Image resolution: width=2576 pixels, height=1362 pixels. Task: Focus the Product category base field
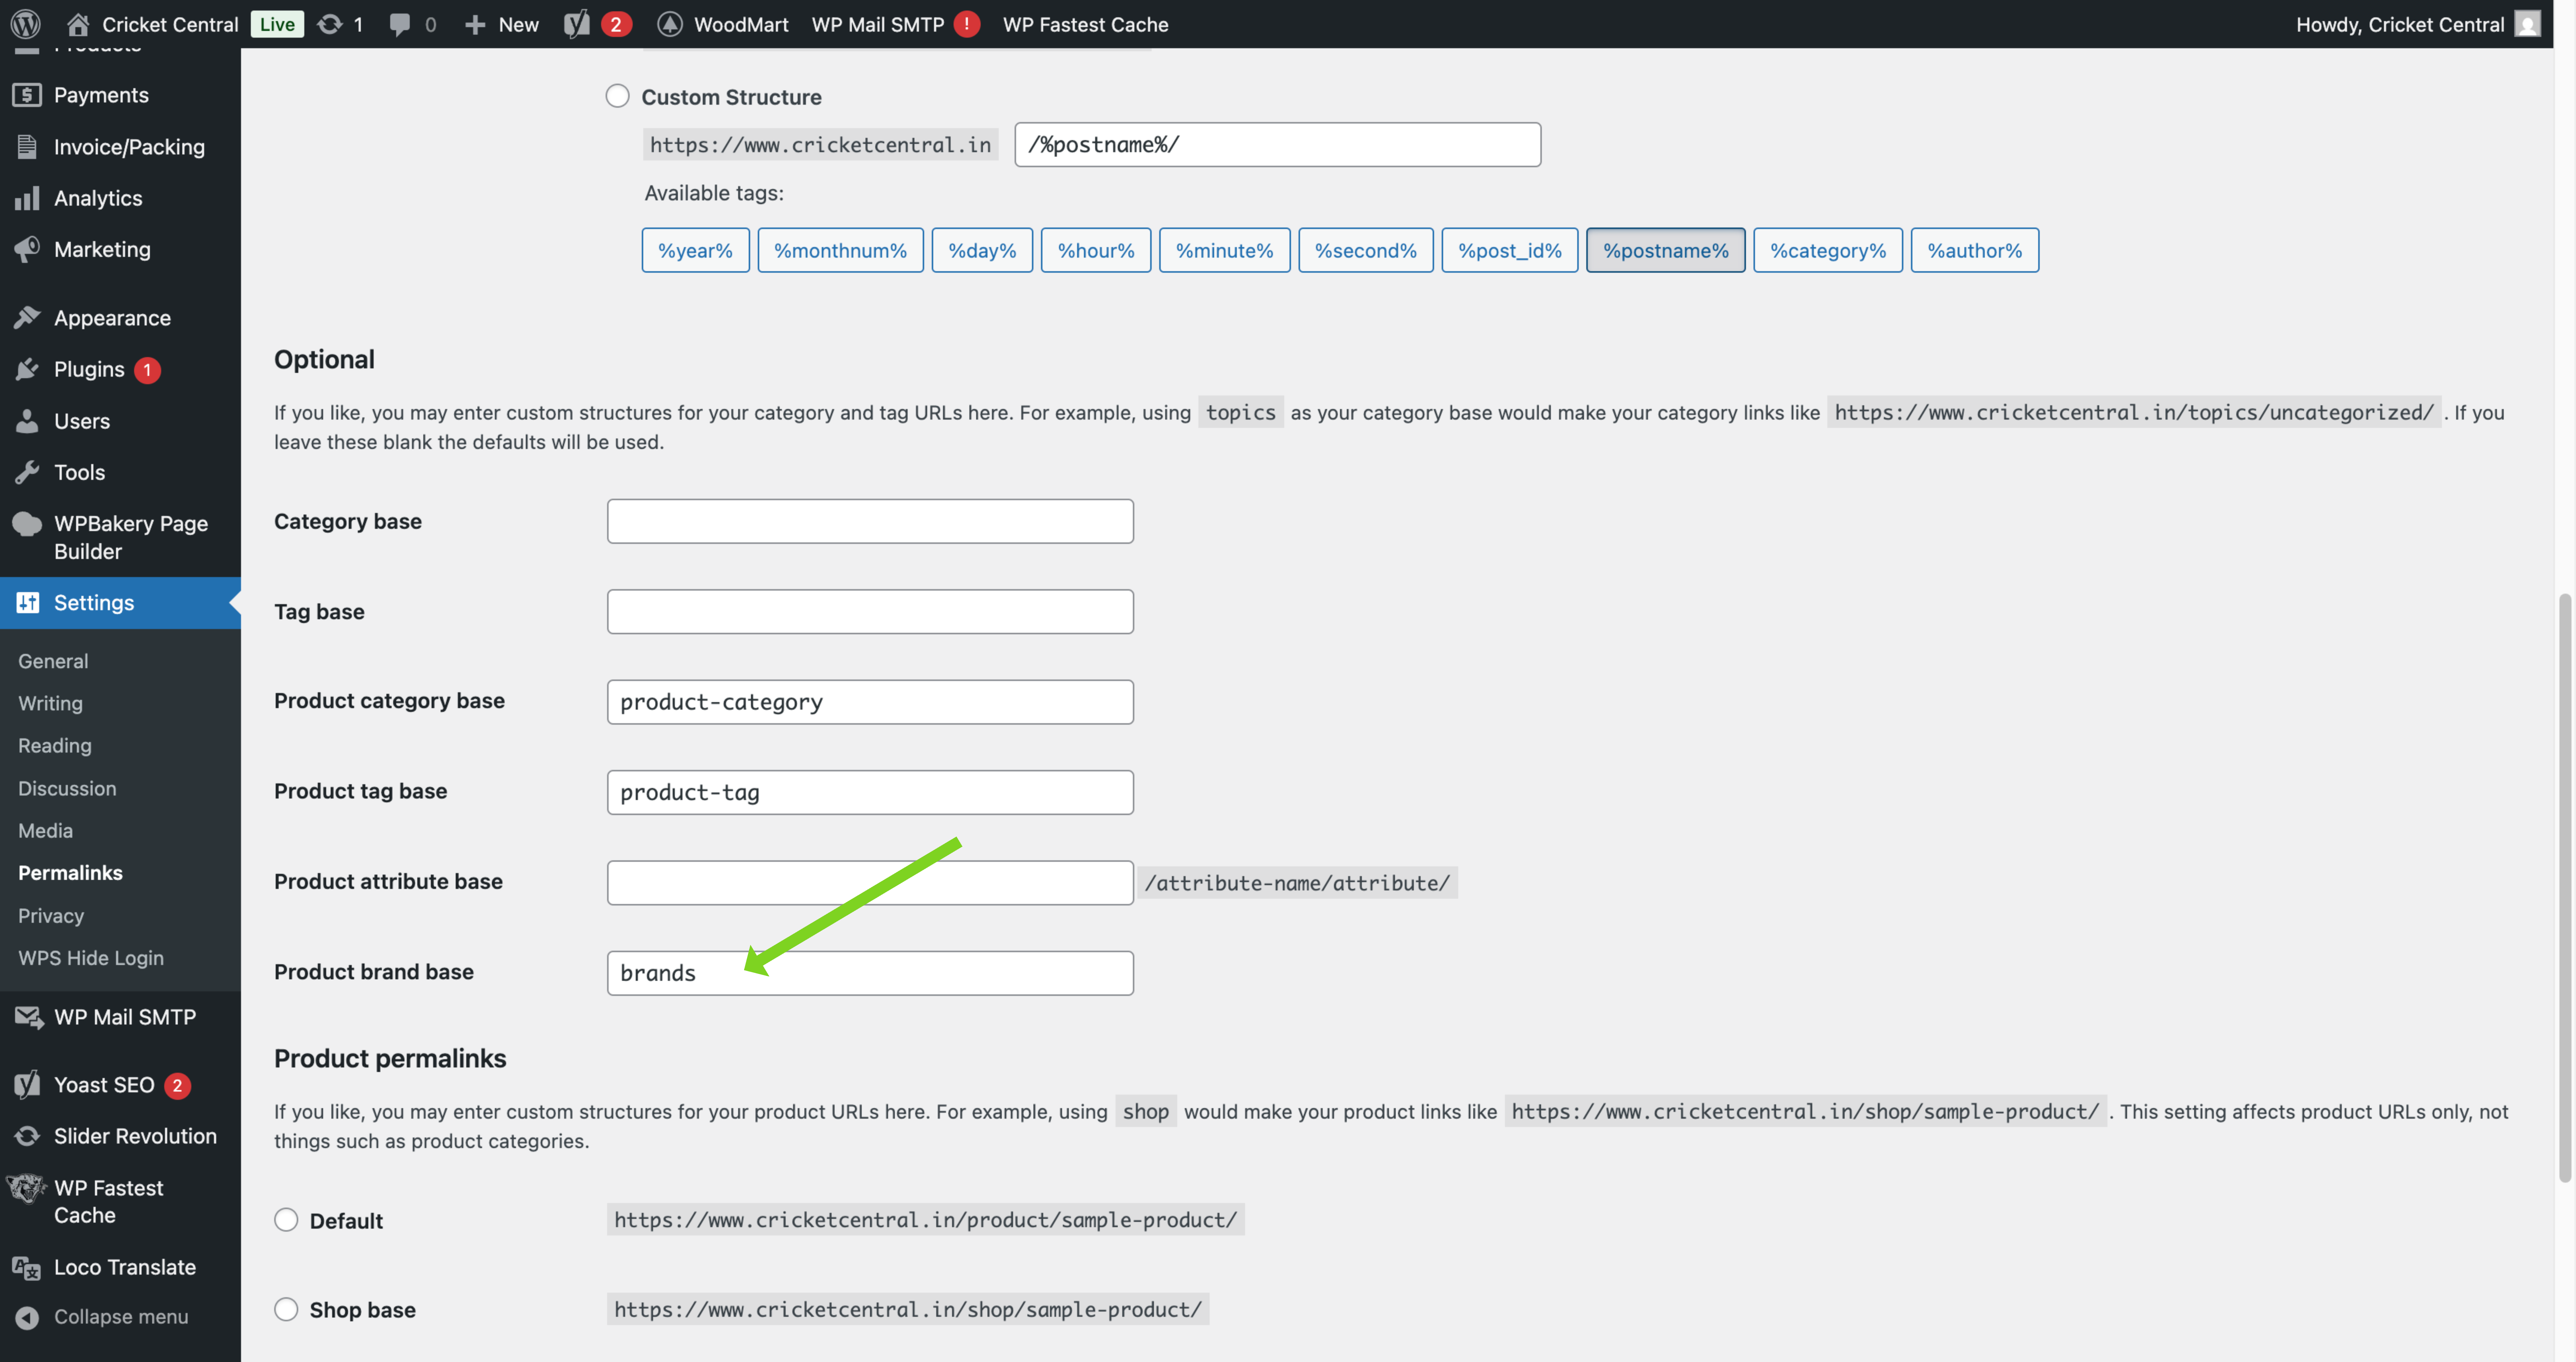tap(870, 702)
